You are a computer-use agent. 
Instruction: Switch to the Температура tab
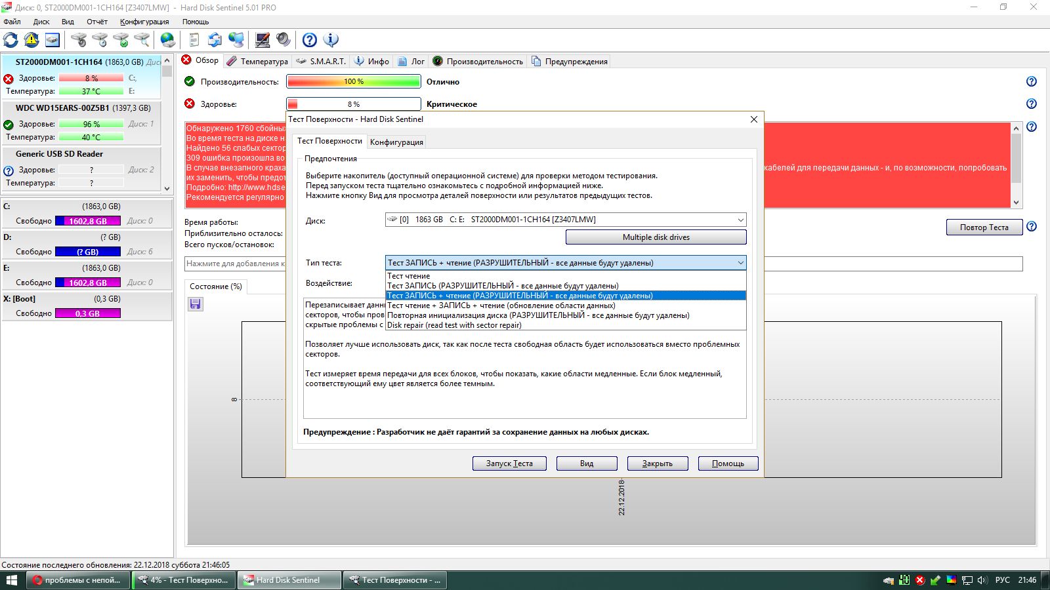257,61
